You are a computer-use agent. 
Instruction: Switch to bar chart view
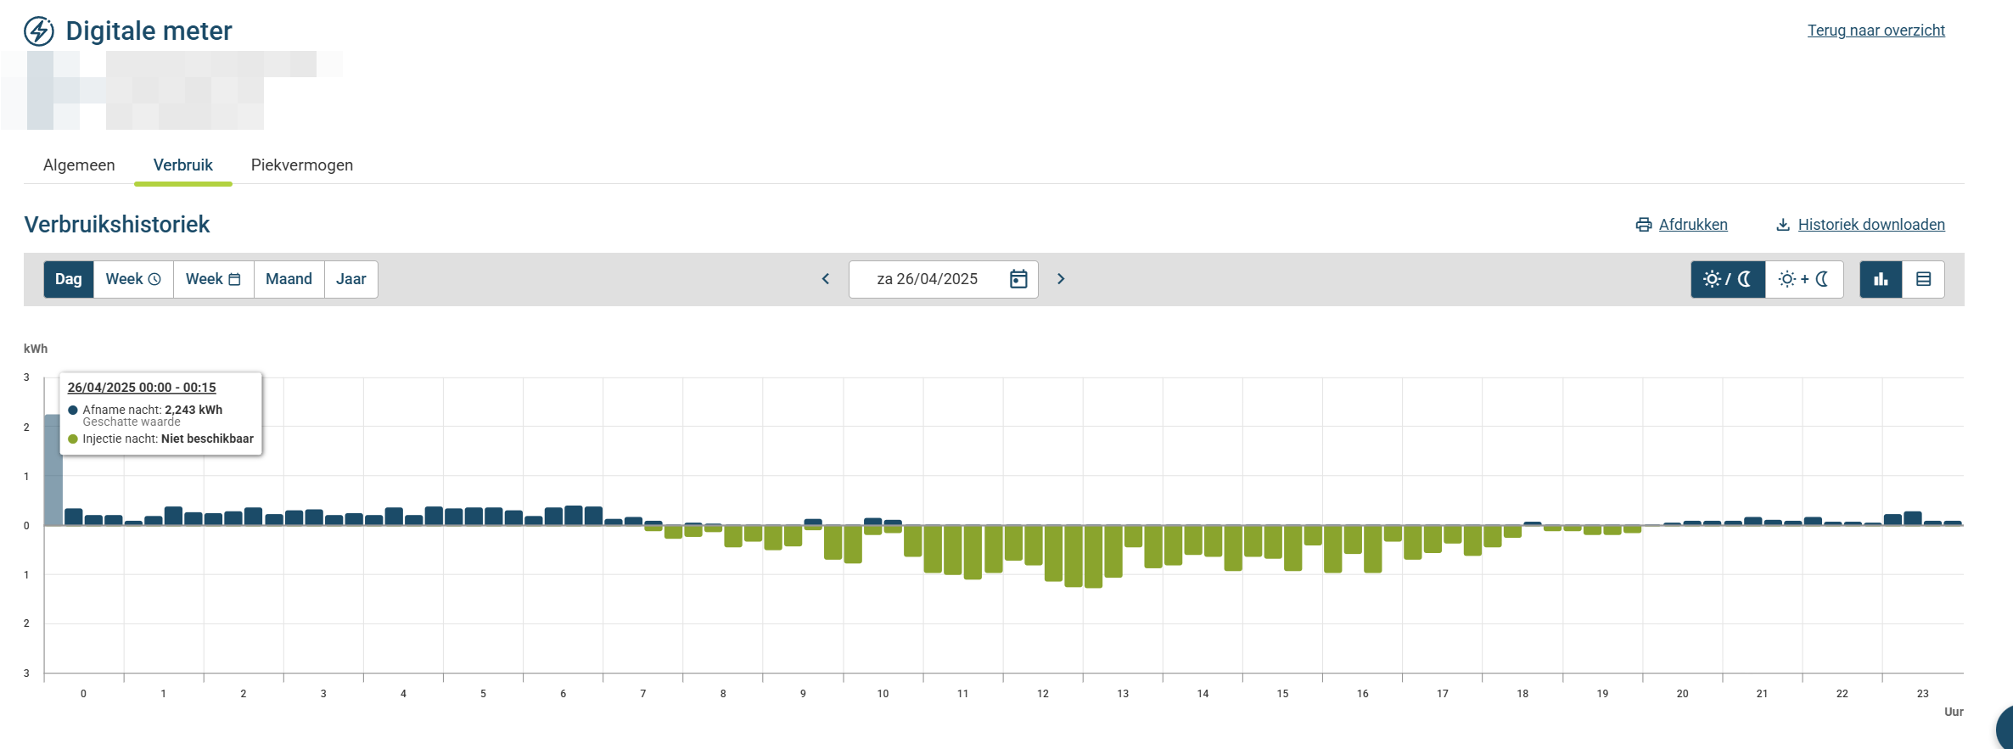click(1881, 279)
